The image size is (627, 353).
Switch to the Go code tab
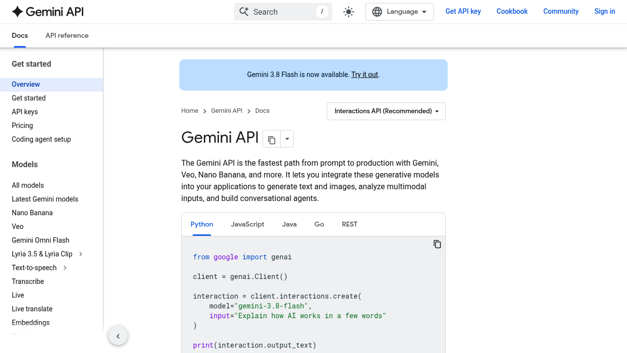(x=319, y=224)
